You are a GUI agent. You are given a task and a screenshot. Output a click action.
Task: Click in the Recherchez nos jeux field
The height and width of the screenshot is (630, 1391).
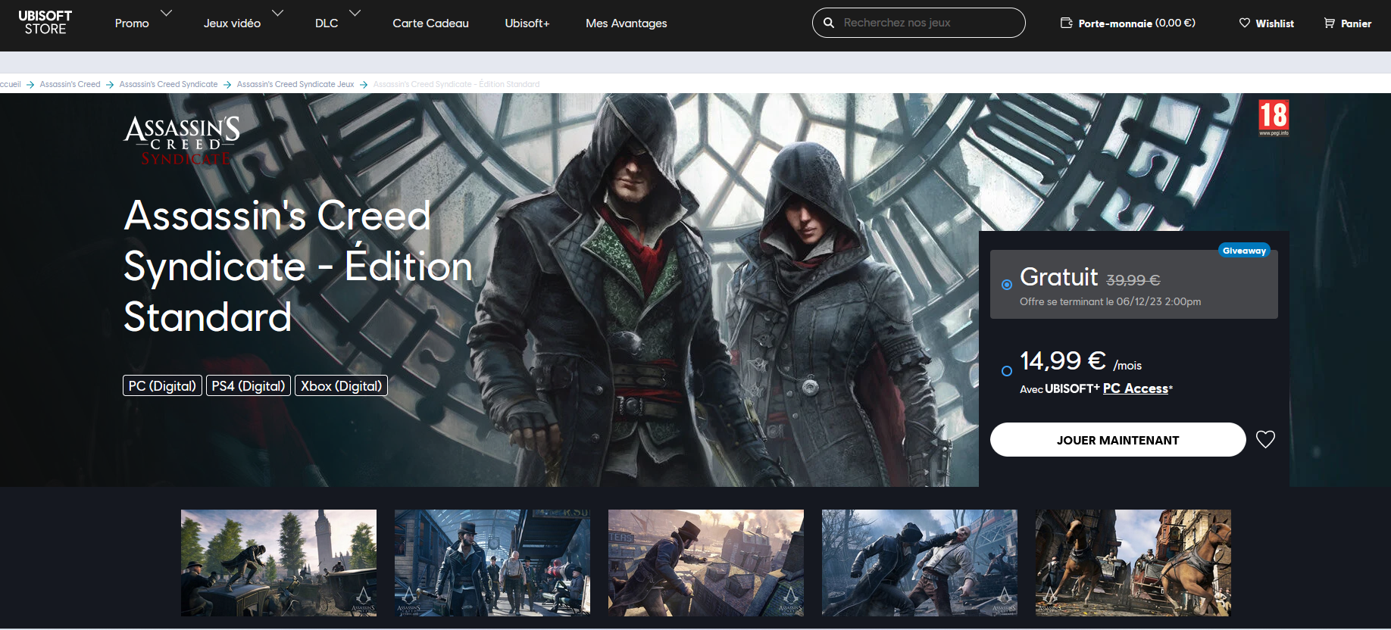(928, 23)
